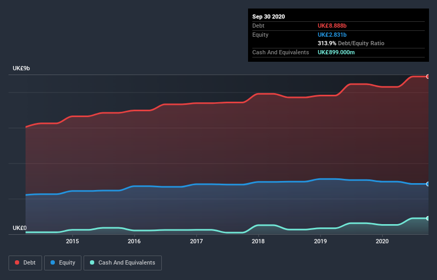Click the blue Equity legend dot
Screen dimensions: 437x280
53,262
